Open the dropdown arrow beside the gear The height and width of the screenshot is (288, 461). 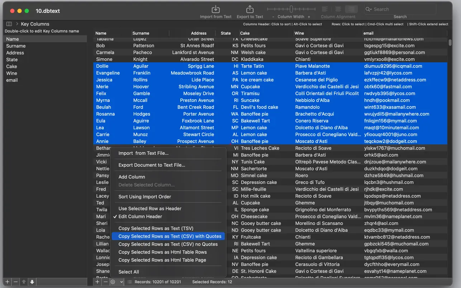click(122, 282)
